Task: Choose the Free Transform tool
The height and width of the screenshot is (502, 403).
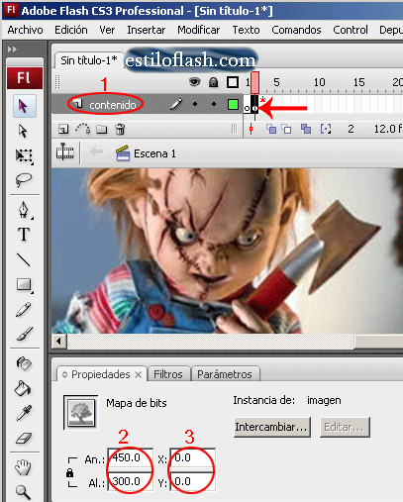Action: click(x=24, y=155)
